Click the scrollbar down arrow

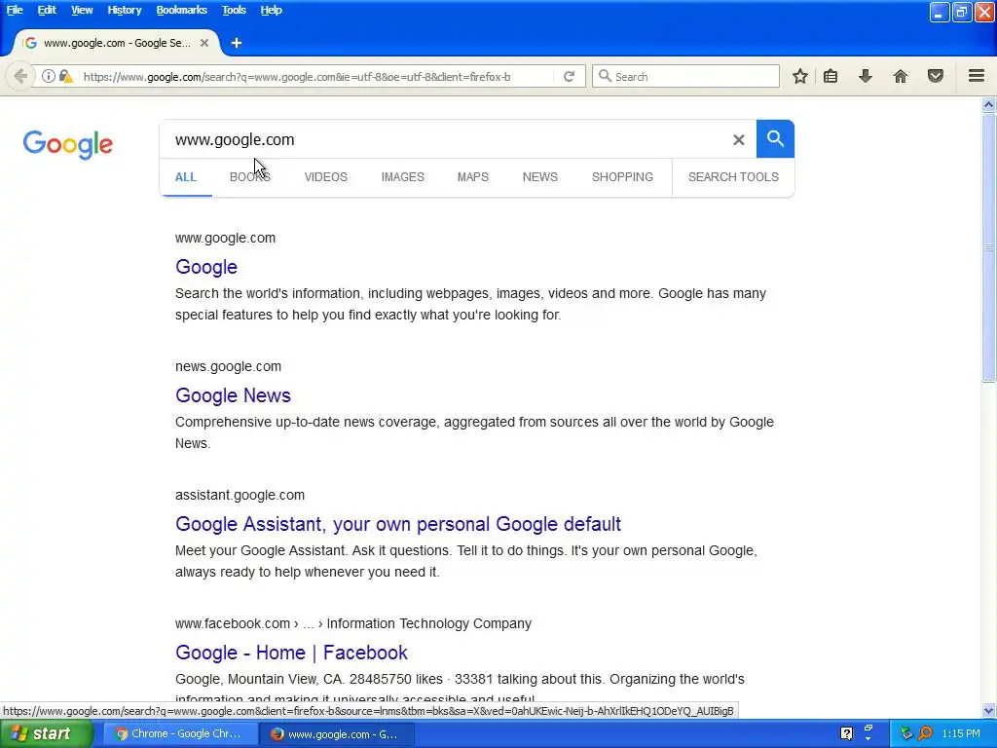(x=989, y=710)
